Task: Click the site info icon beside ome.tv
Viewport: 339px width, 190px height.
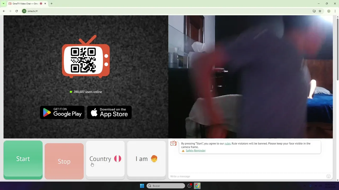Action: (x=24, y=11)
